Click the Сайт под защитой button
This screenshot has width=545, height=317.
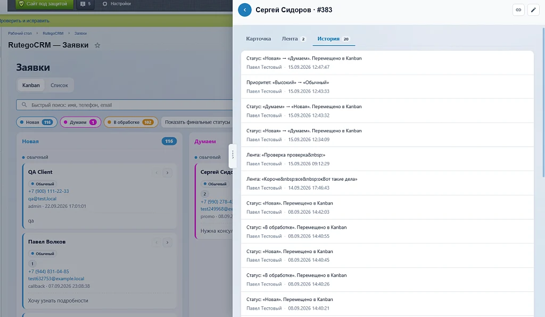45,4
